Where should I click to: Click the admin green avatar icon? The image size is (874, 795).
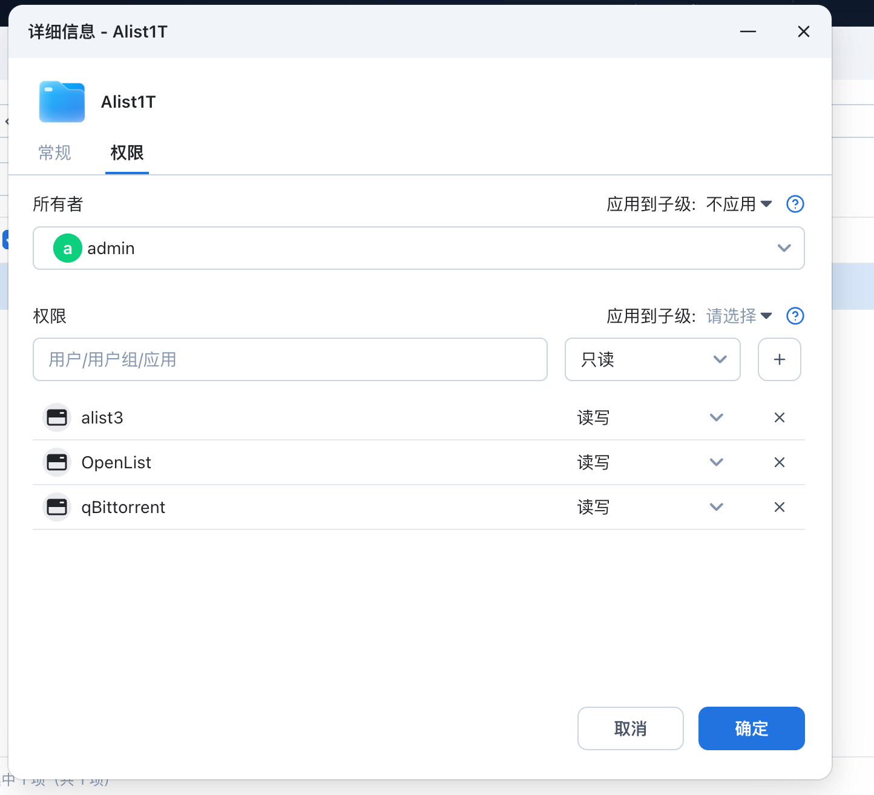(67, 248)
